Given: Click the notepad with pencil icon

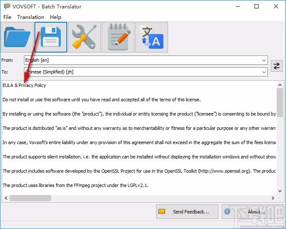Looking at the screenshot, I should pos(118,37).
